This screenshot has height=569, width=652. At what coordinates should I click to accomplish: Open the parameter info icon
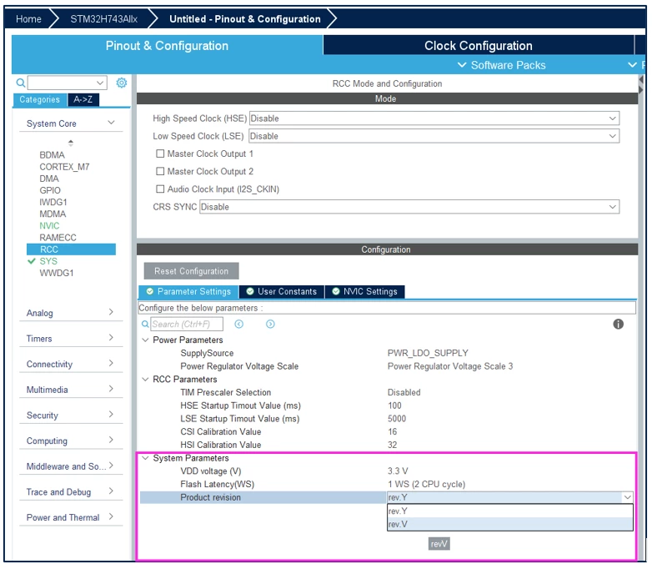619,325
